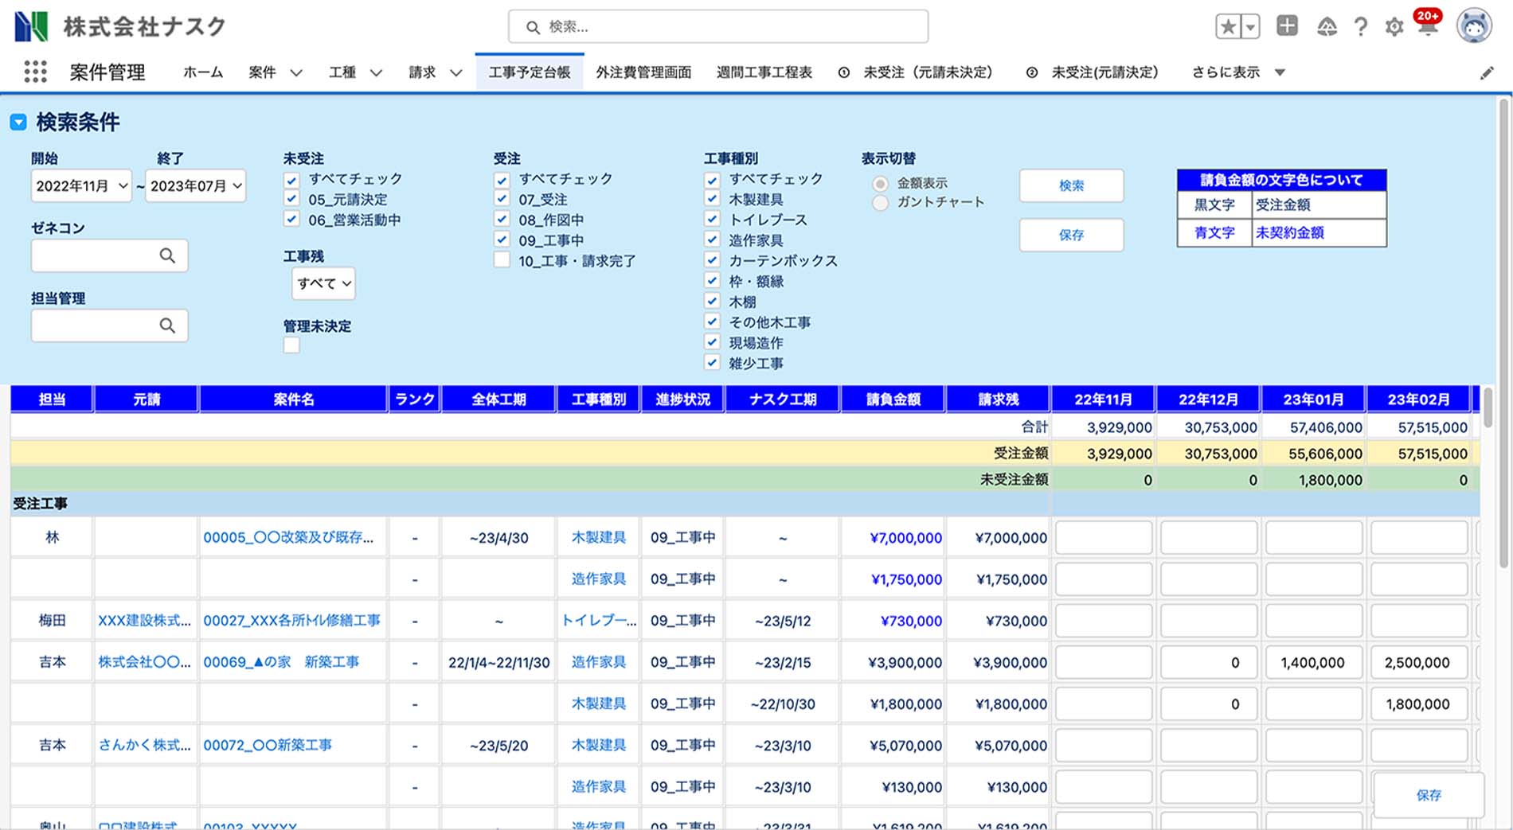Uncheck the 08_作図中 checkbox

click(x=502, y=220)
